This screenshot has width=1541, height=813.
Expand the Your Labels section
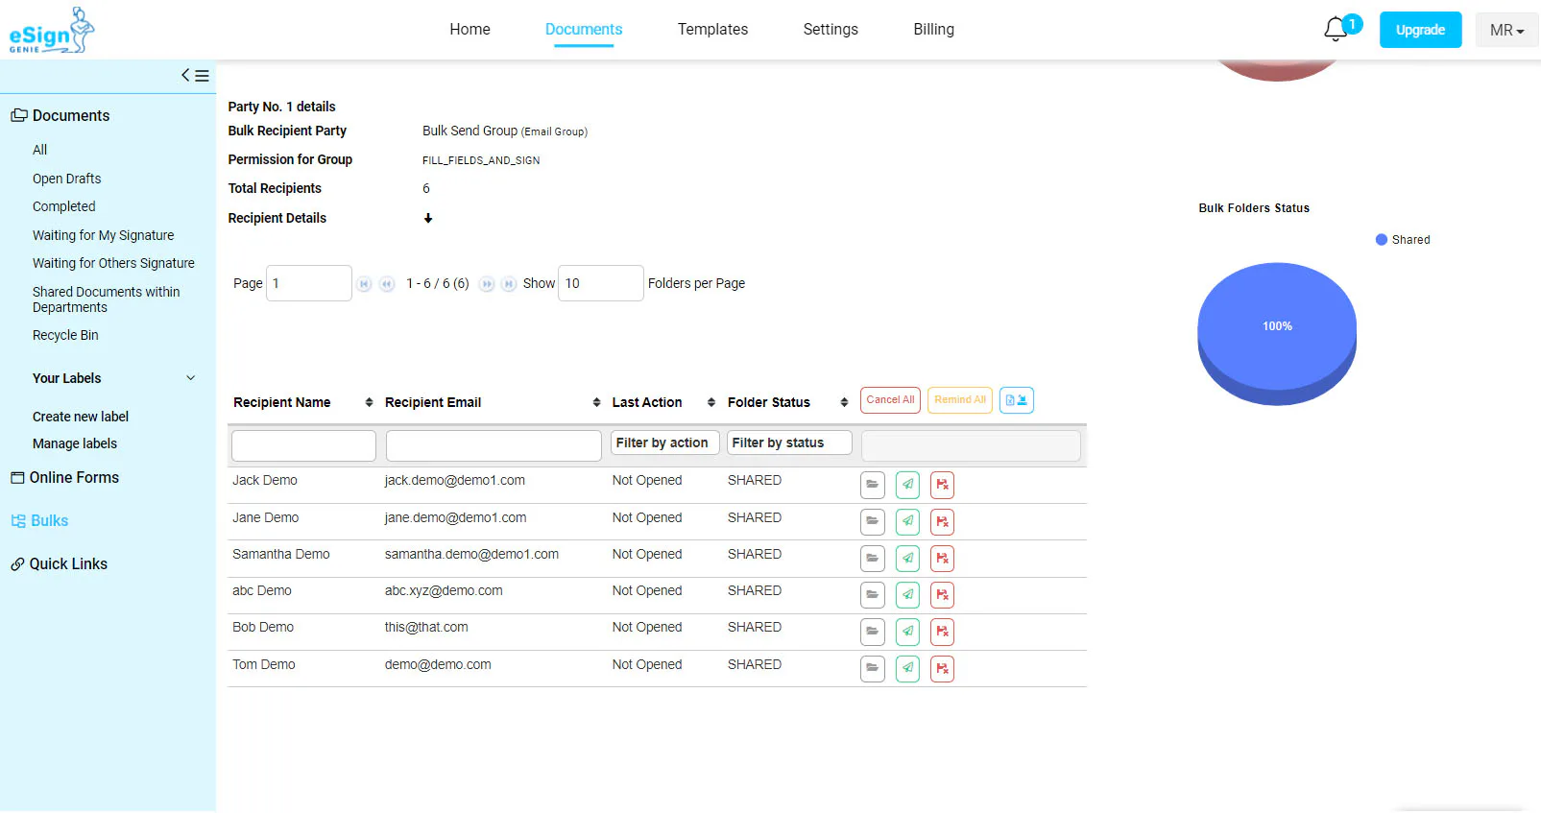(x=190, y=378)
